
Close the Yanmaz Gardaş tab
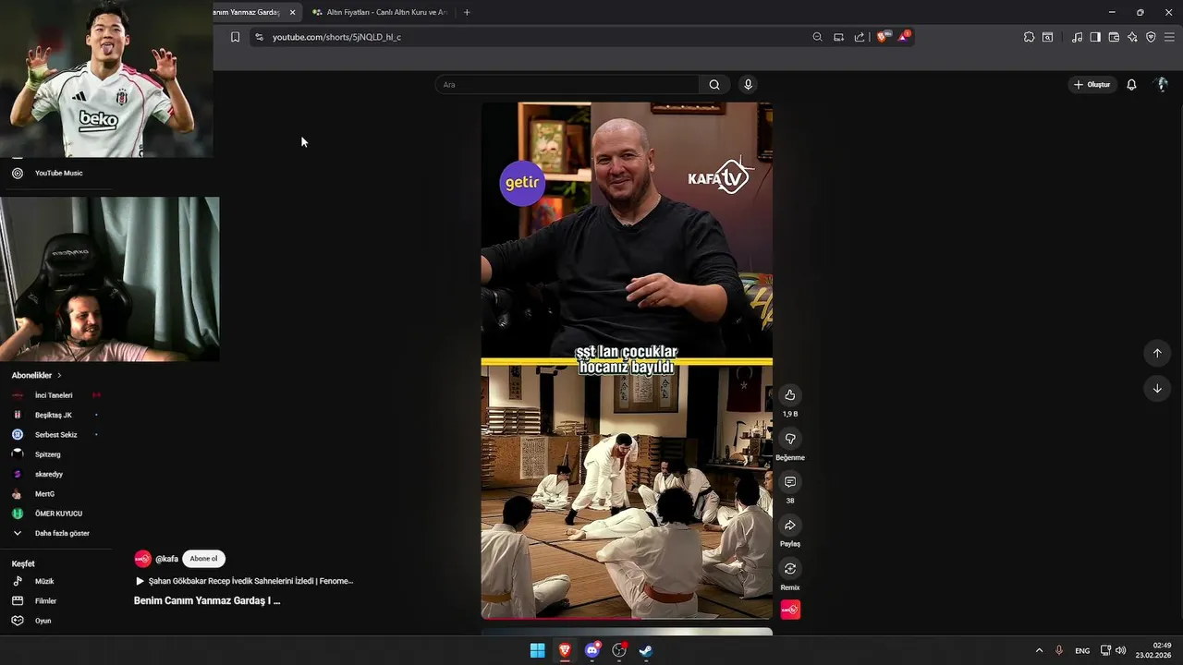(x=293, y=12)
